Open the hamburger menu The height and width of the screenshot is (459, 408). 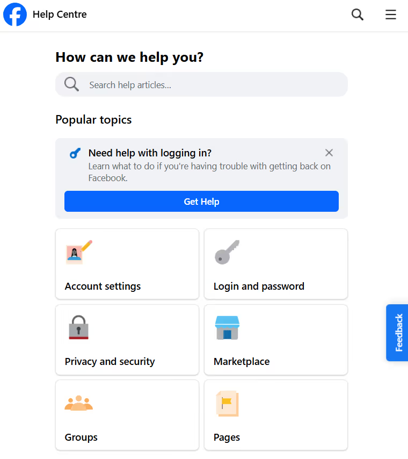[390, 15]
